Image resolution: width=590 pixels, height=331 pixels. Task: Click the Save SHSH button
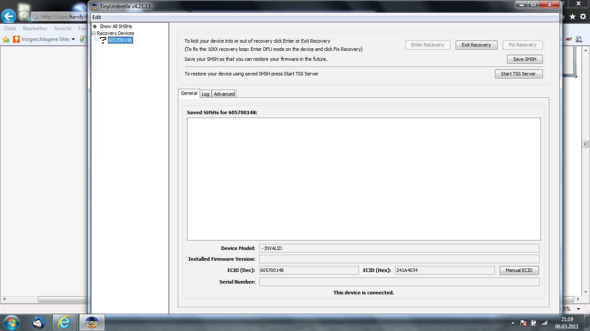524,59
